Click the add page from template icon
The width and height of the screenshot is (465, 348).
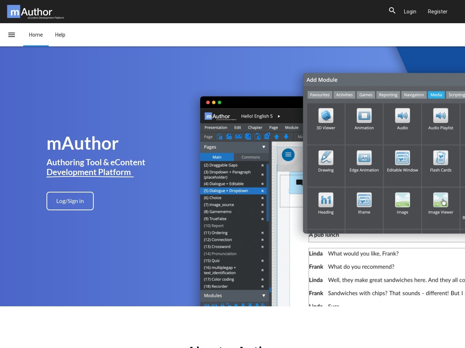point(229,137)
